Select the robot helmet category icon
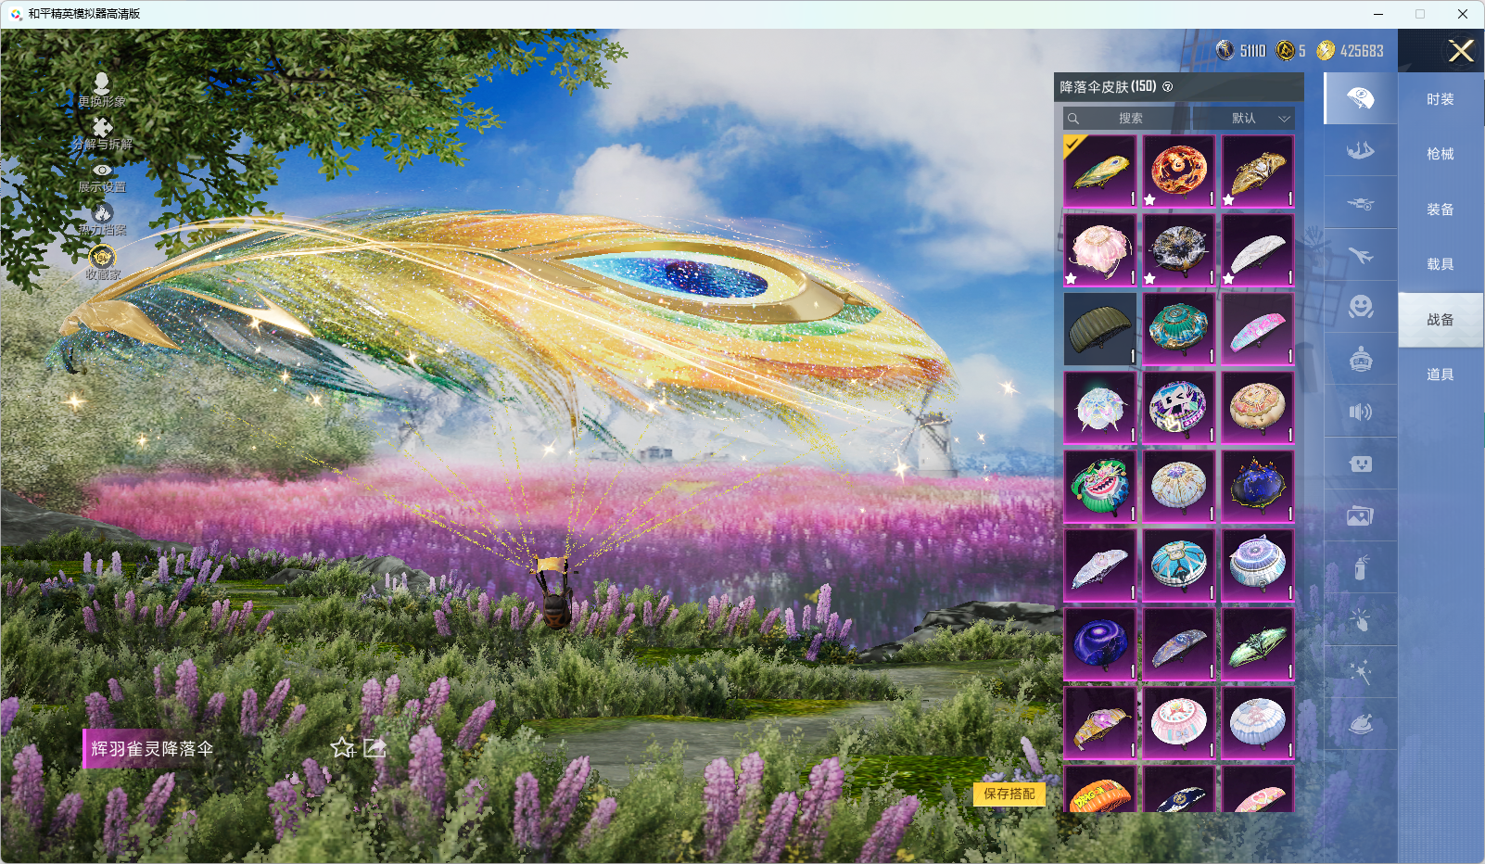The height and width of the screenshot is (864, 1485). click(x=1360, y=360)
